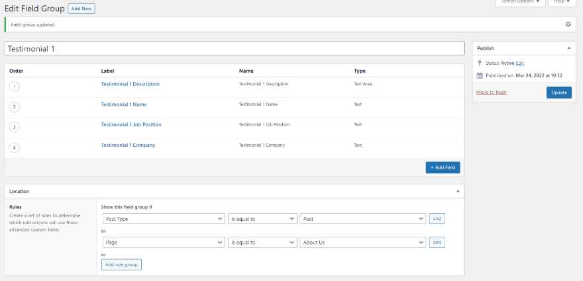Edit the Active status link

click(x=520, y=63)
